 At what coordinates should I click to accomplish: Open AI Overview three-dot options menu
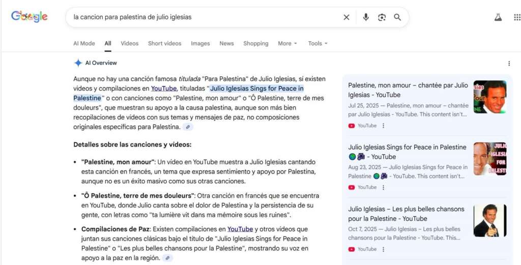point(509,64)
